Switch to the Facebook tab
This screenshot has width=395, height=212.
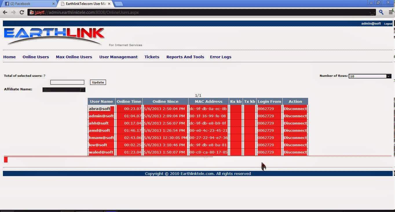click(26, 4)
